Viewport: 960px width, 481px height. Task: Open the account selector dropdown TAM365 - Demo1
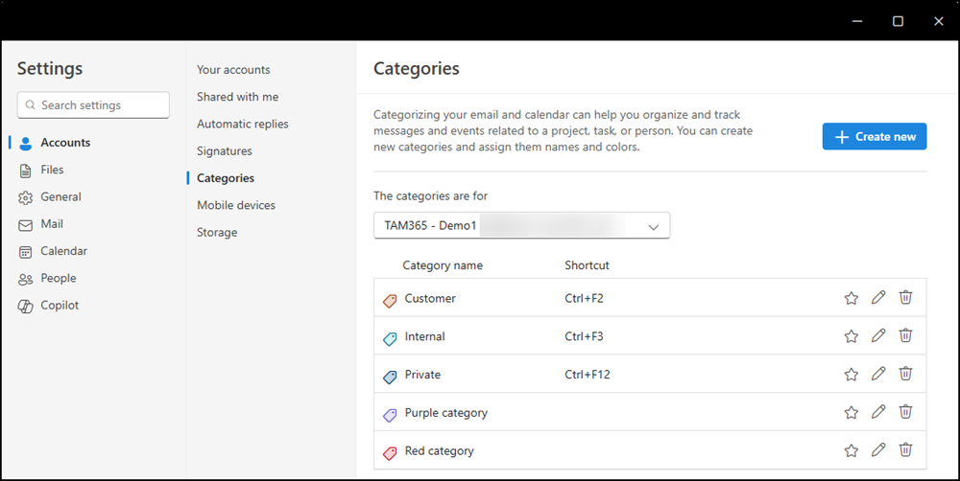[521, 225]
